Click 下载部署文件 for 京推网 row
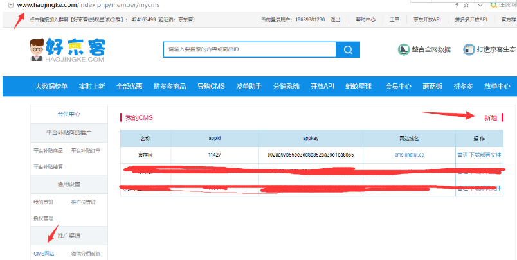 (x=485, y=155)
